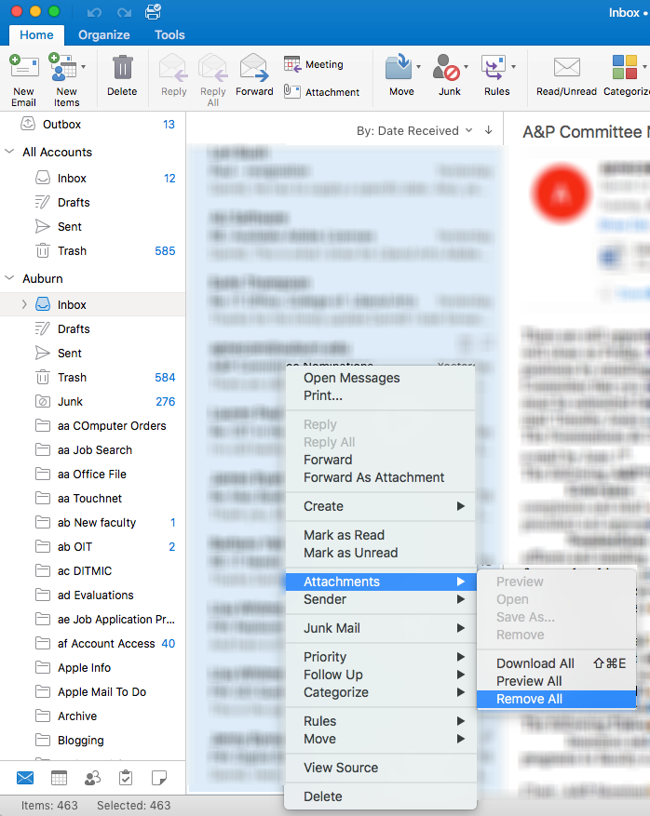This screenshot has height=816, width=650.
Task: Expand the Create submenu
Action: [381, 506]
